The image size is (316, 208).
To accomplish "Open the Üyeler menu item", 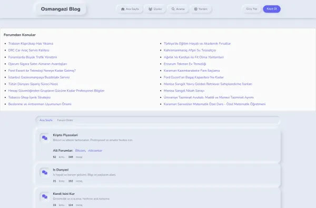I will click(155, 9).
